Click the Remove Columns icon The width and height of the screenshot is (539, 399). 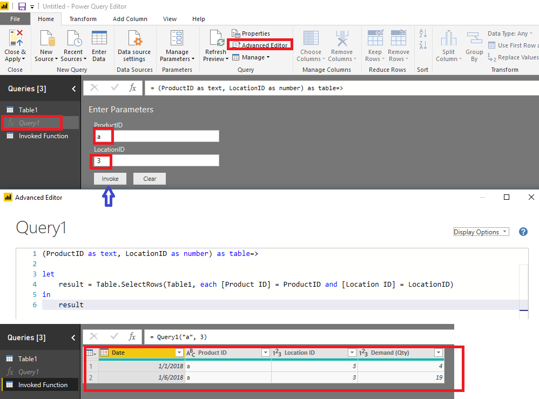point(342,38)
